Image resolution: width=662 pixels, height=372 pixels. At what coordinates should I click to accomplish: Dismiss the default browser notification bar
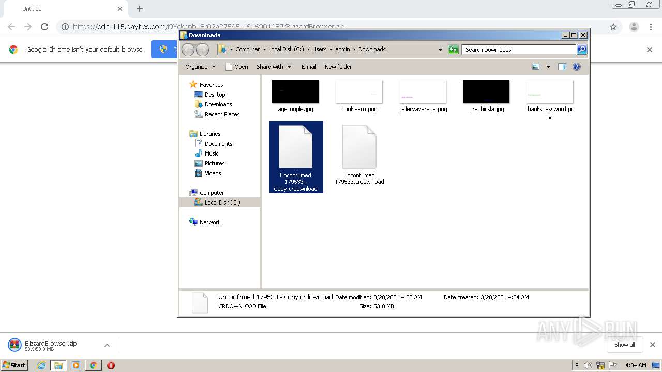(x=650, y=50)
